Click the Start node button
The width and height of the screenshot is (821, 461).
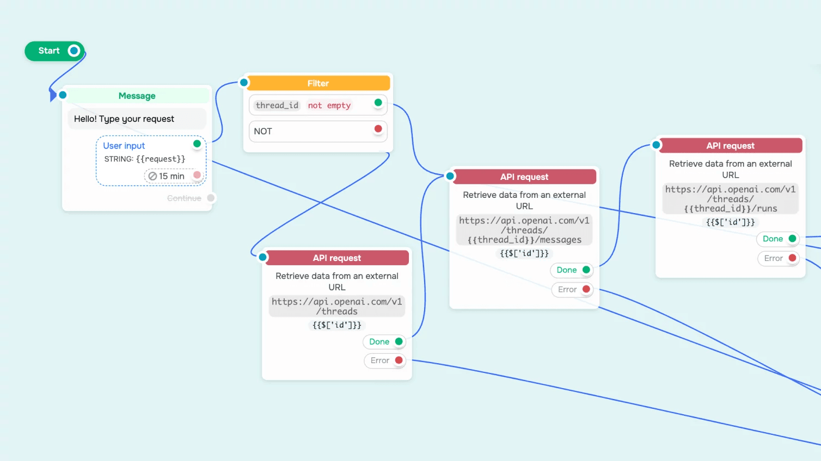pos(54,51)
